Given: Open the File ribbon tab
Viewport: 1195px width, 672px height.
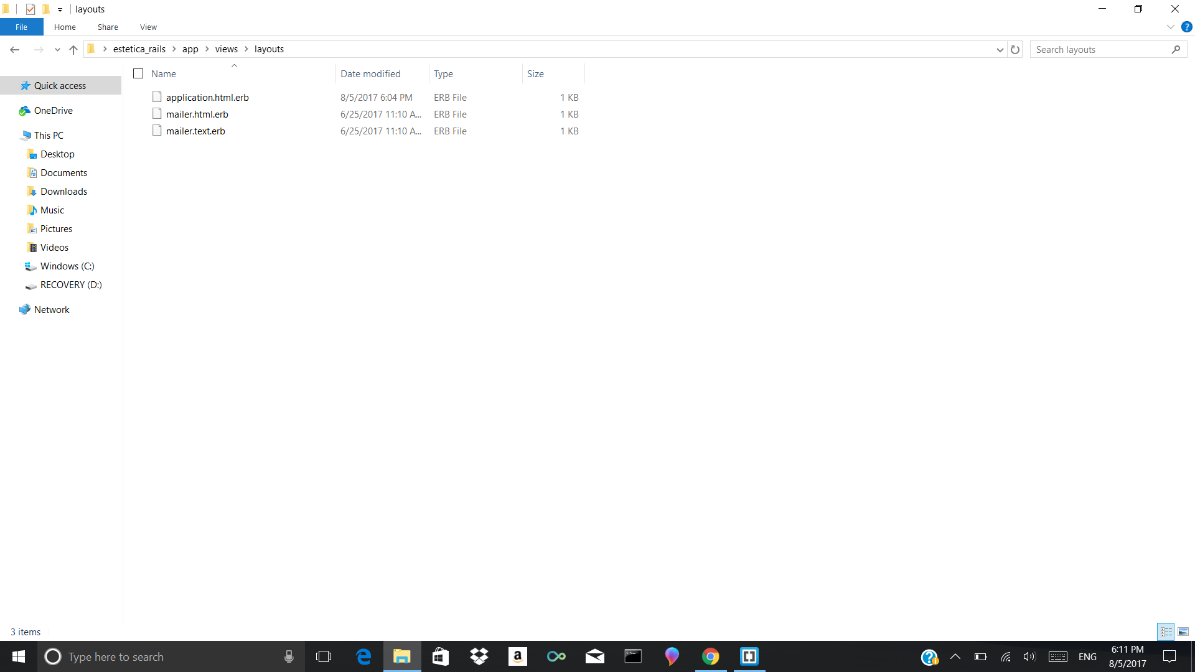Looking at the screenshot, I should pos(21,27).
